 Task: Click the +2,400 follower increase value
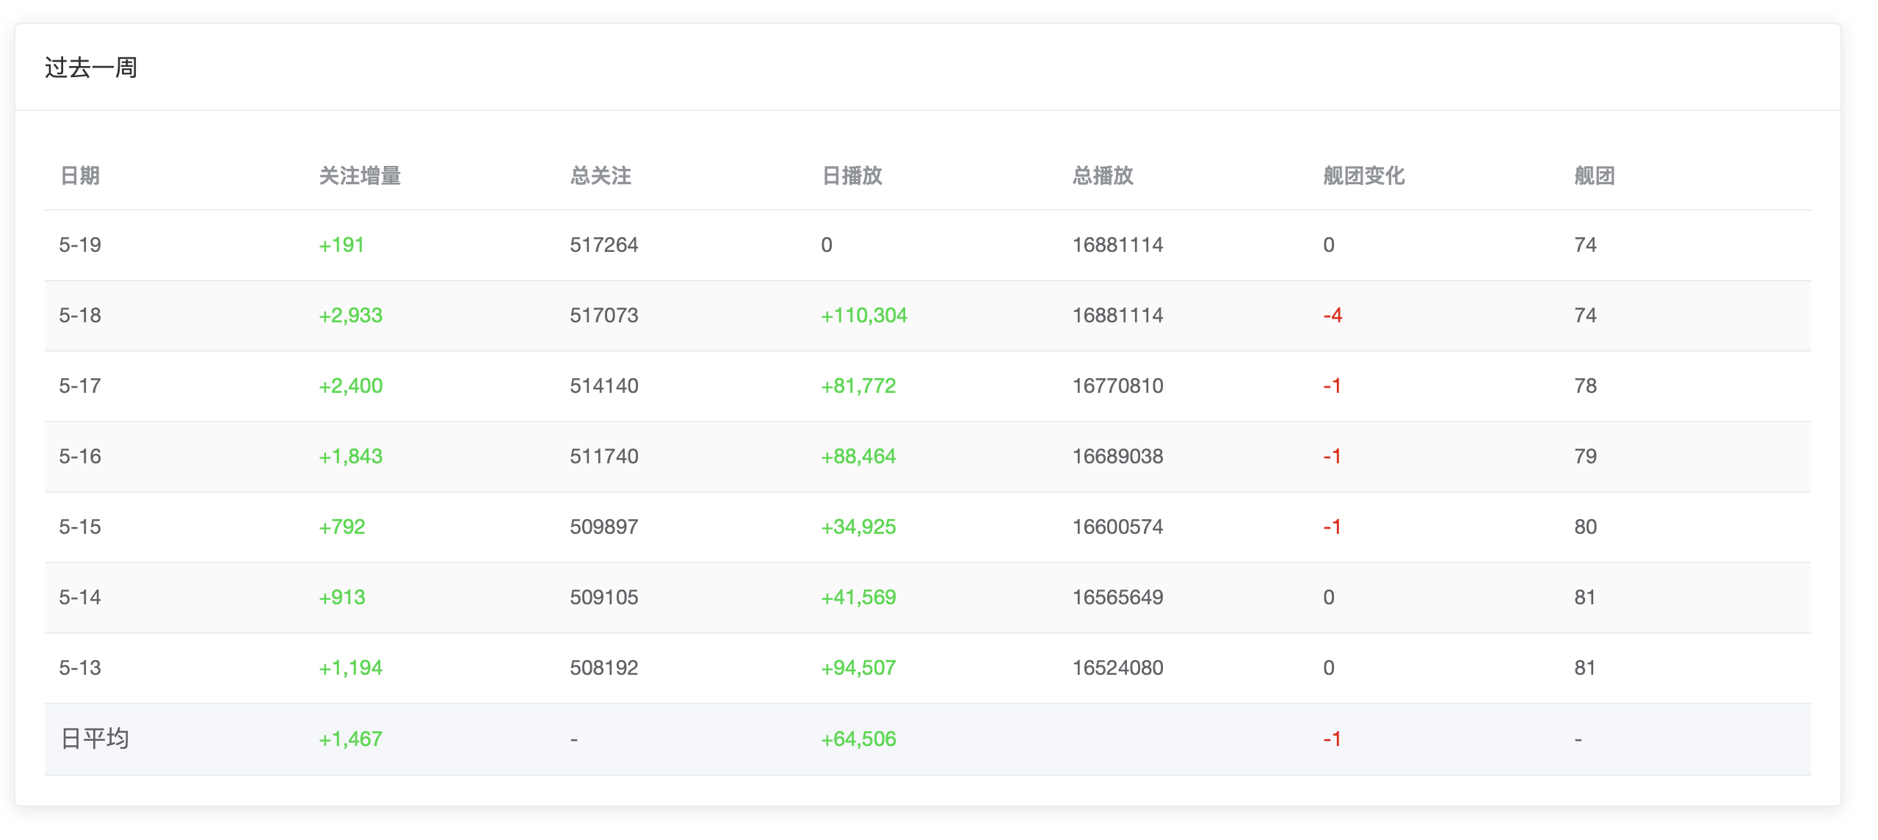click(350, 385)
